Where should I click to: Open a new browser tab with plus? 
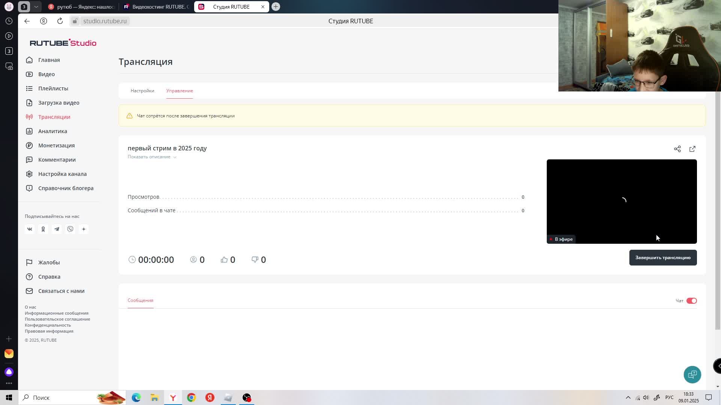(276, 7)
